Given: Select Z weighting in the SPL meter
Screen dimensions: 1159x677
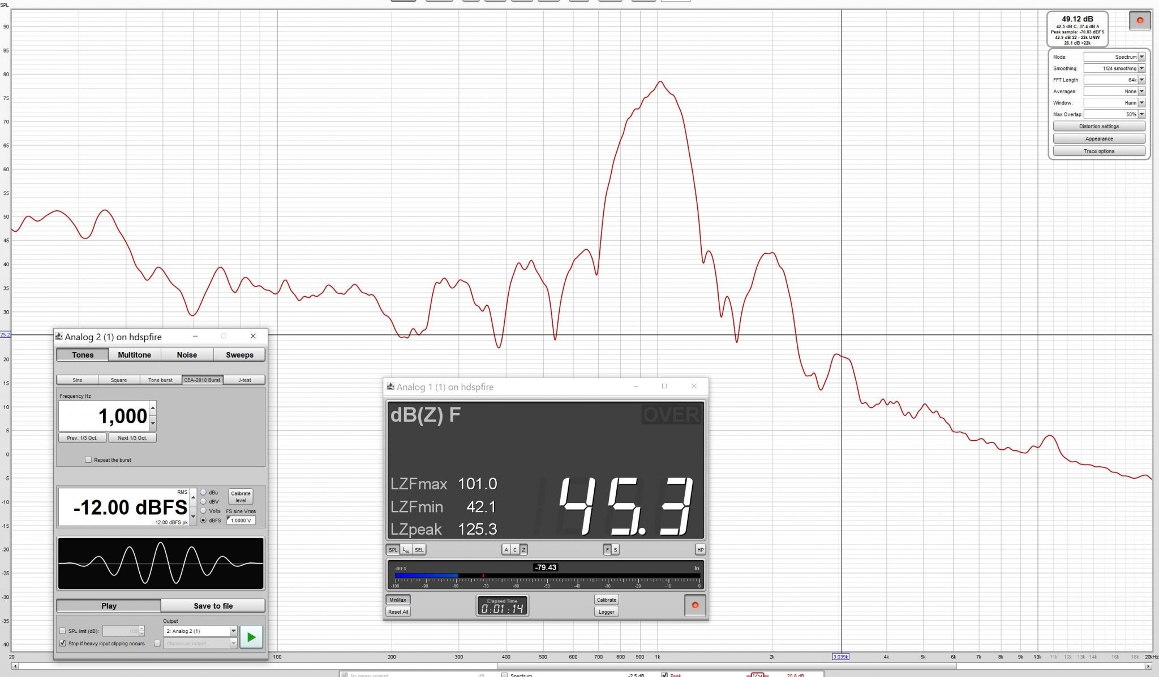Looking at the screenshot, I should coord(523,549).
